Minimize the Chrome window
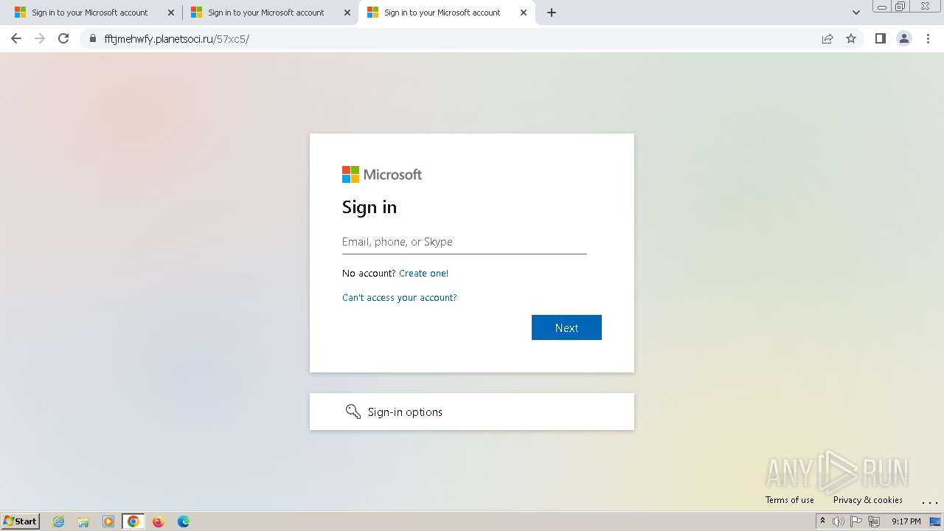Image resolution: width=944 pixels, height=531 pixels. pyautogui.click(x=882, y=6)
